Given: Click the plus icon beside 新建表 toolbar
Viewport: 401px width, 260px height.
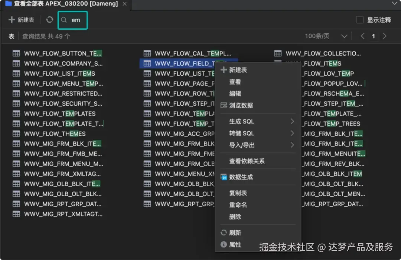Looking at the screenshot, I should click(x=12, y=20).
